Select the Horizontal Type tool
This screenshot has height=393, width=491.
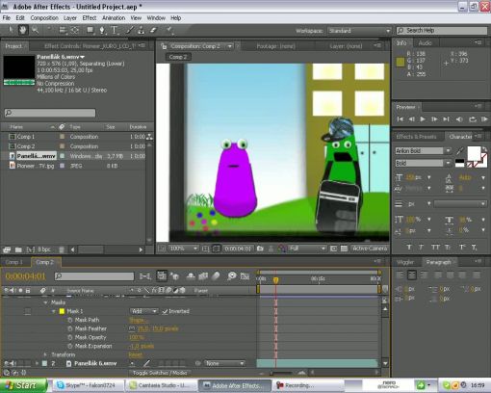(115, 30)
